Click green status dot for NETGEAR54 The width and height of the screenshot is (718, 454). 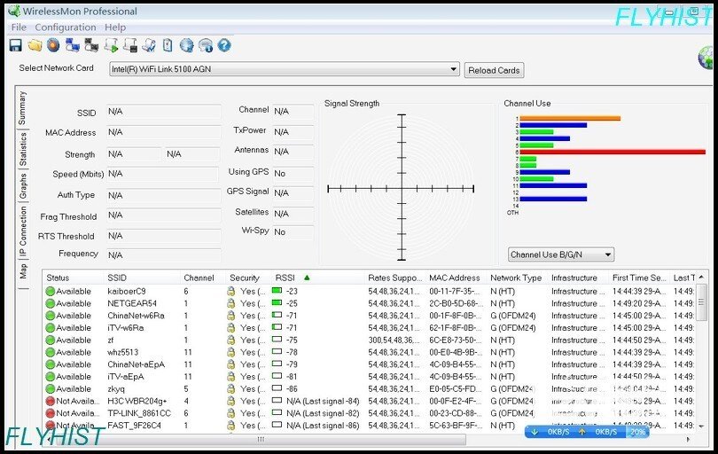click(50, 303)
